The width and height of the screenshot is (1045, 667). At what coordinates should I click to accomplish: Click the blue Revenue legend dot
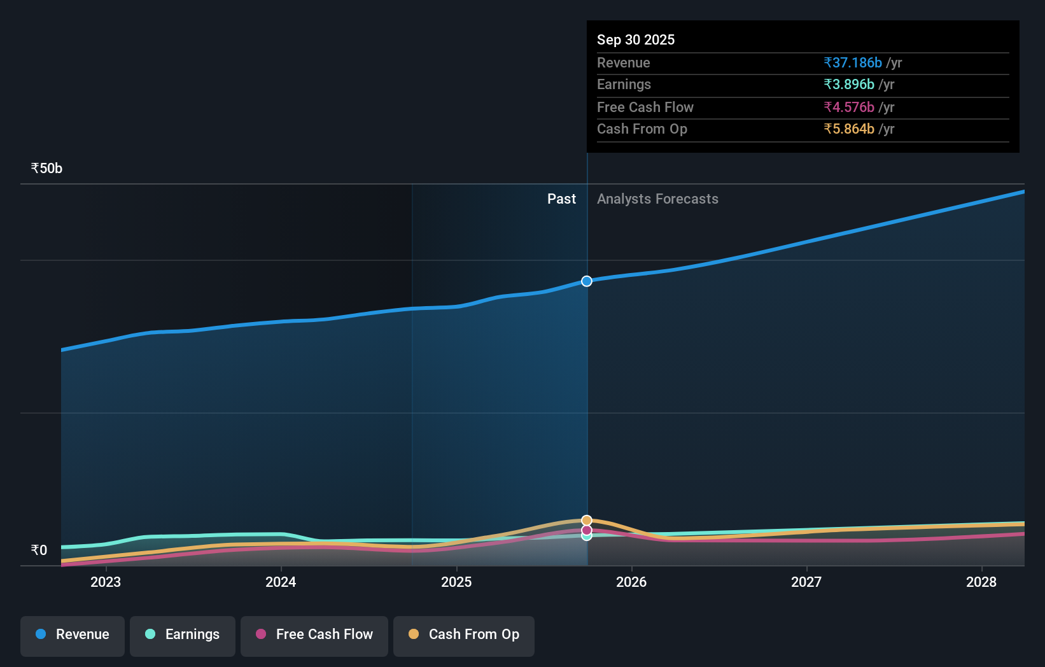tap(40, 635)
